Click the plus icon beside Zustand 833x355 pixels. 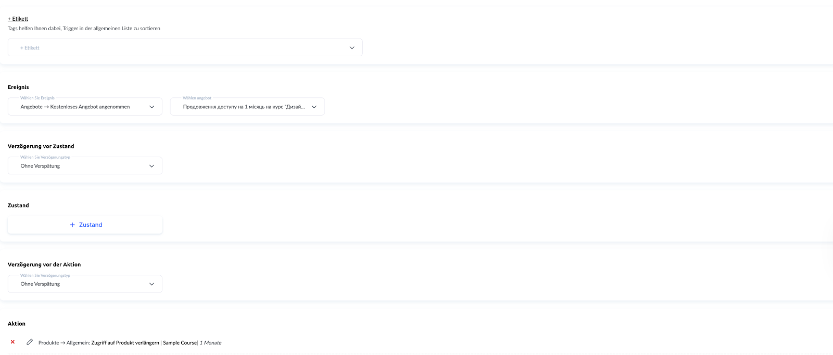click(x=72, y=225)
